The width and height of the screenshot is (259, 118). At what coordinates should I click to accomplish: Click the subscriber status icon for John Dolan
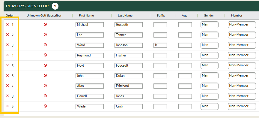(x=45, y=75)
